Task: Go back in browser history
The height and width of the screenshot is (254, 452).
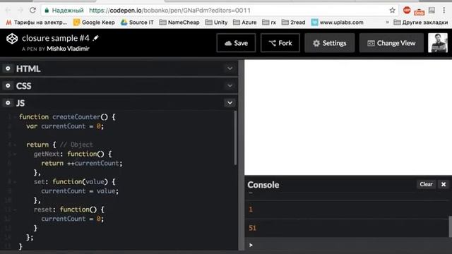Action: 8,11
